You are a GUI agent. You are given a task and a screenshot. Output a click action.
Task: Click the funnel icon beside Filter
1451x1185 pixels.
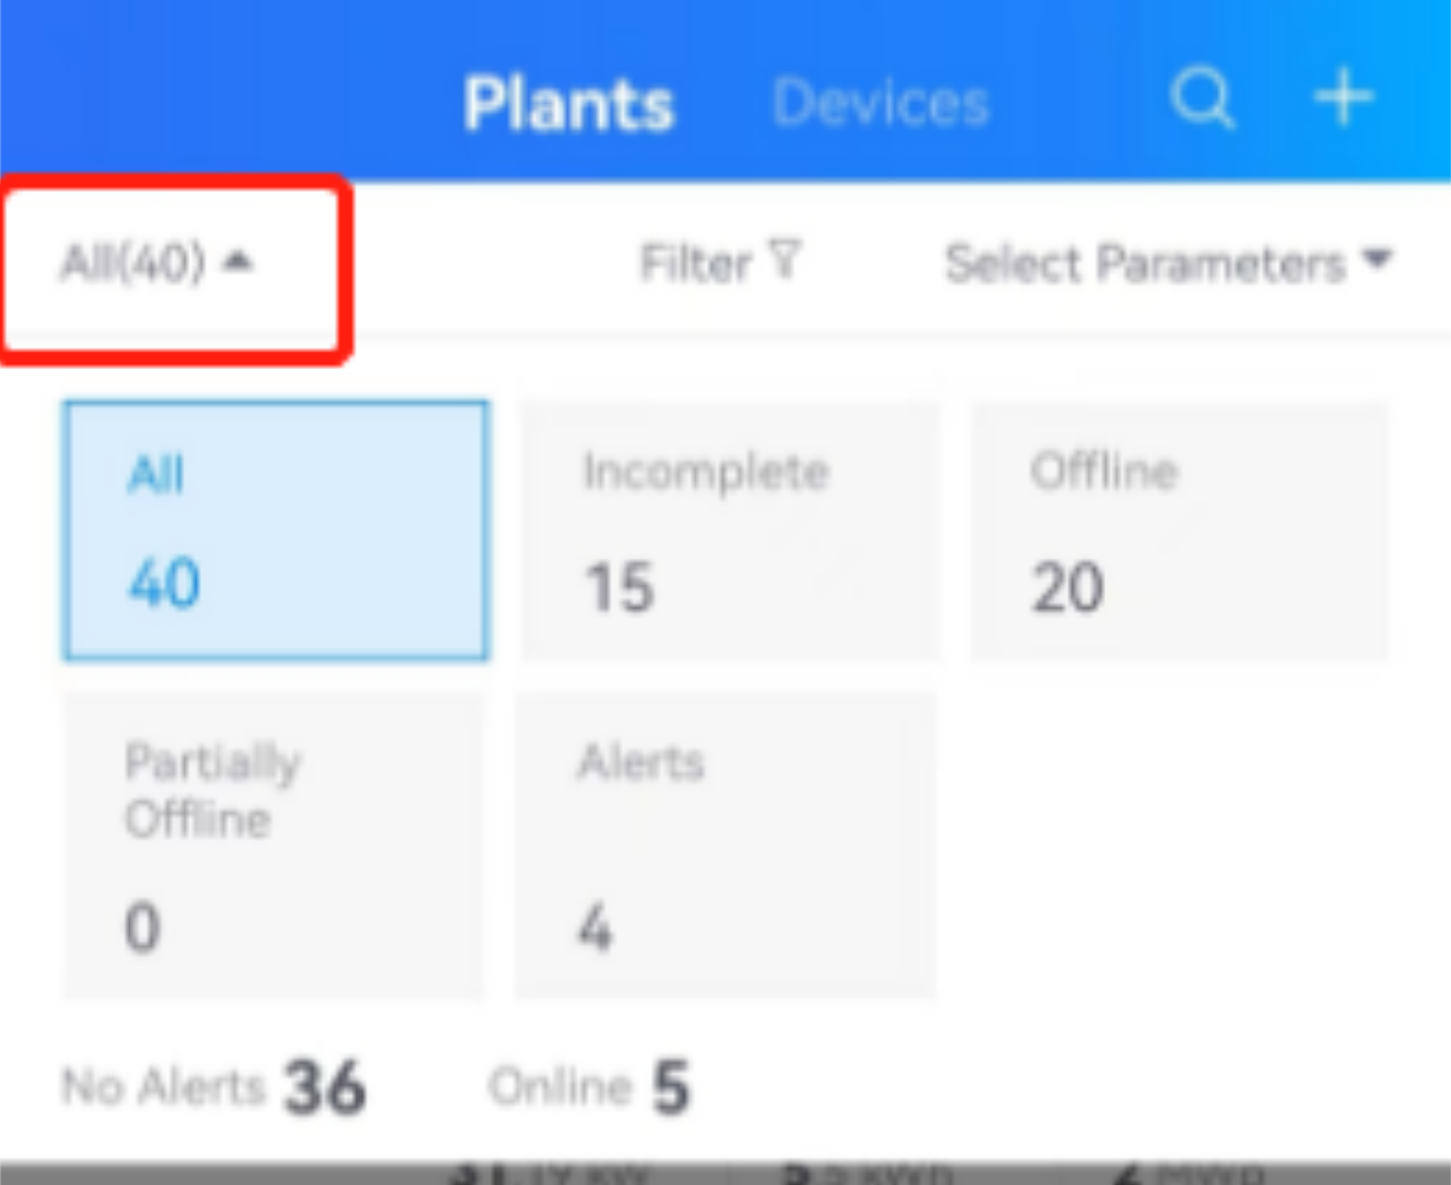(x=785, y=260)
